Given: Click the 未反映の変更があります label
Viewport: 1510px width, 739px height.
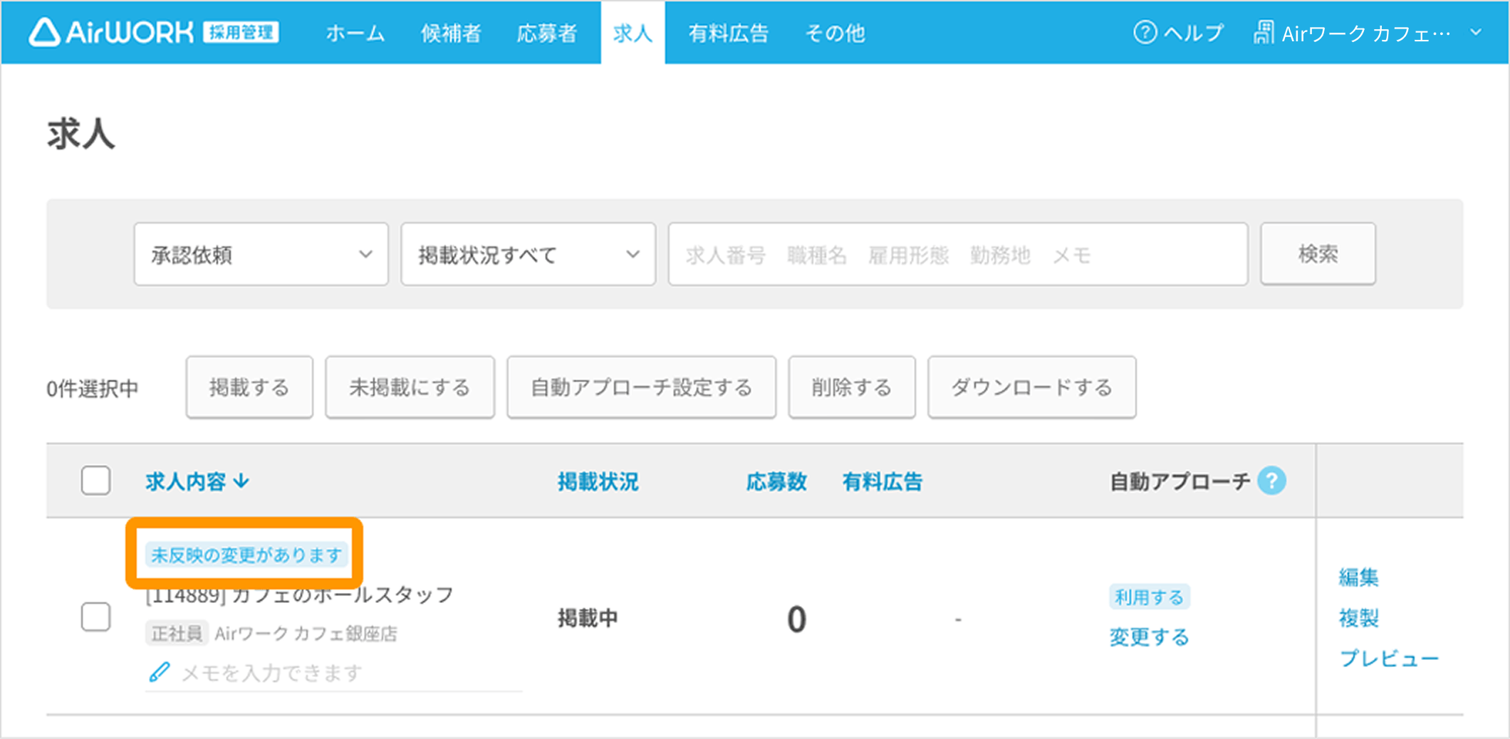Looking at the screenshot, I should 246,555.
